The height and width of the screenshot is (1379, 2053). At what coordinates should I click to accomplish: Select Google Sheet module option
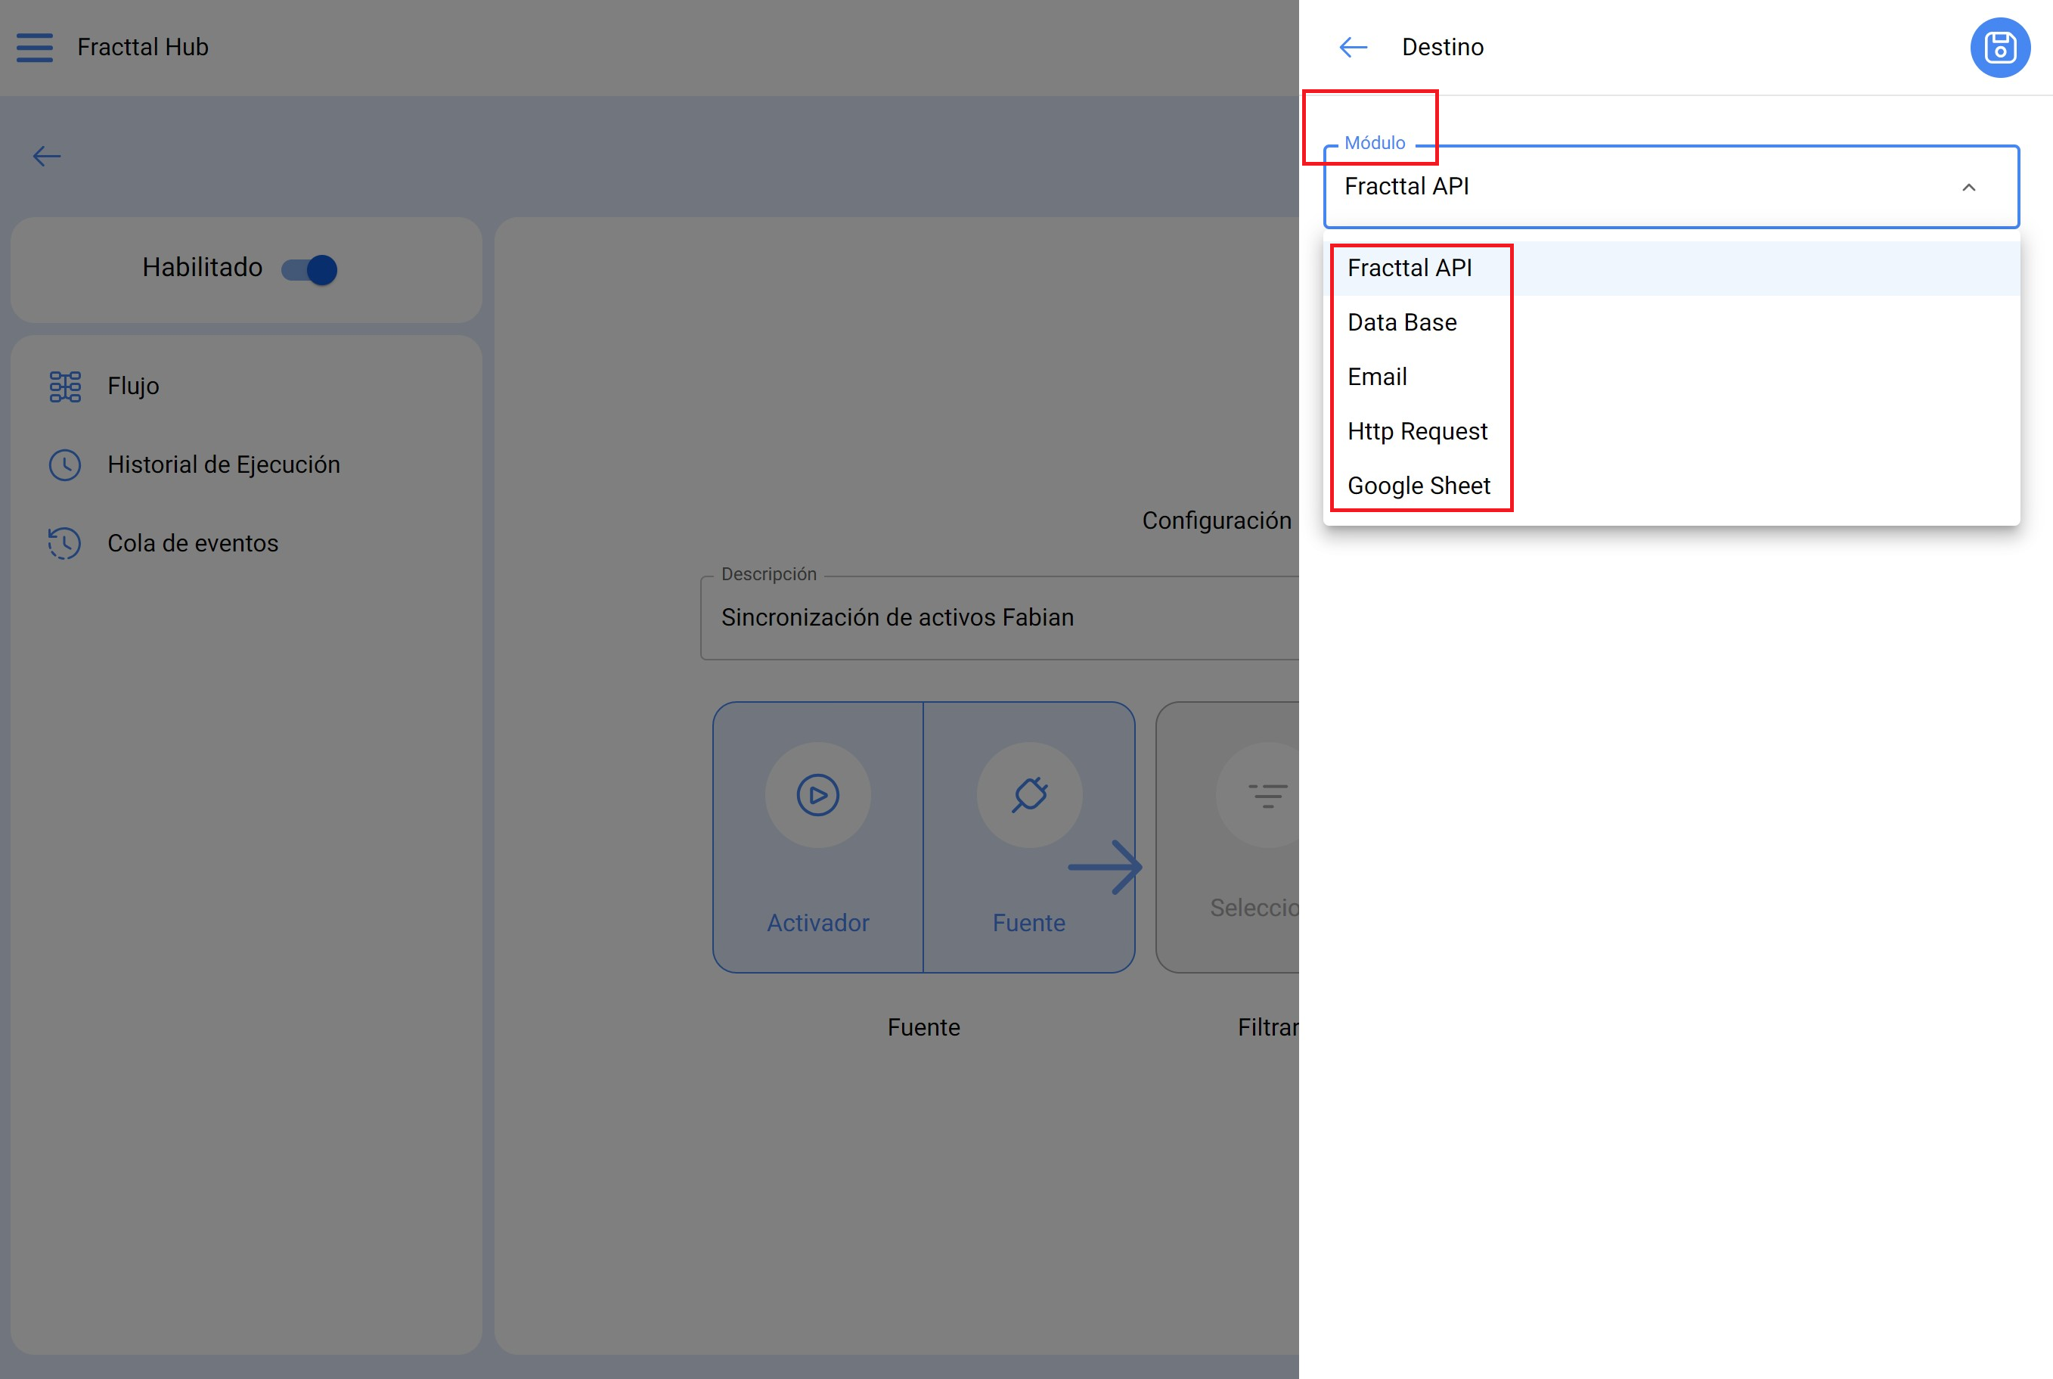click(1670, 486)
